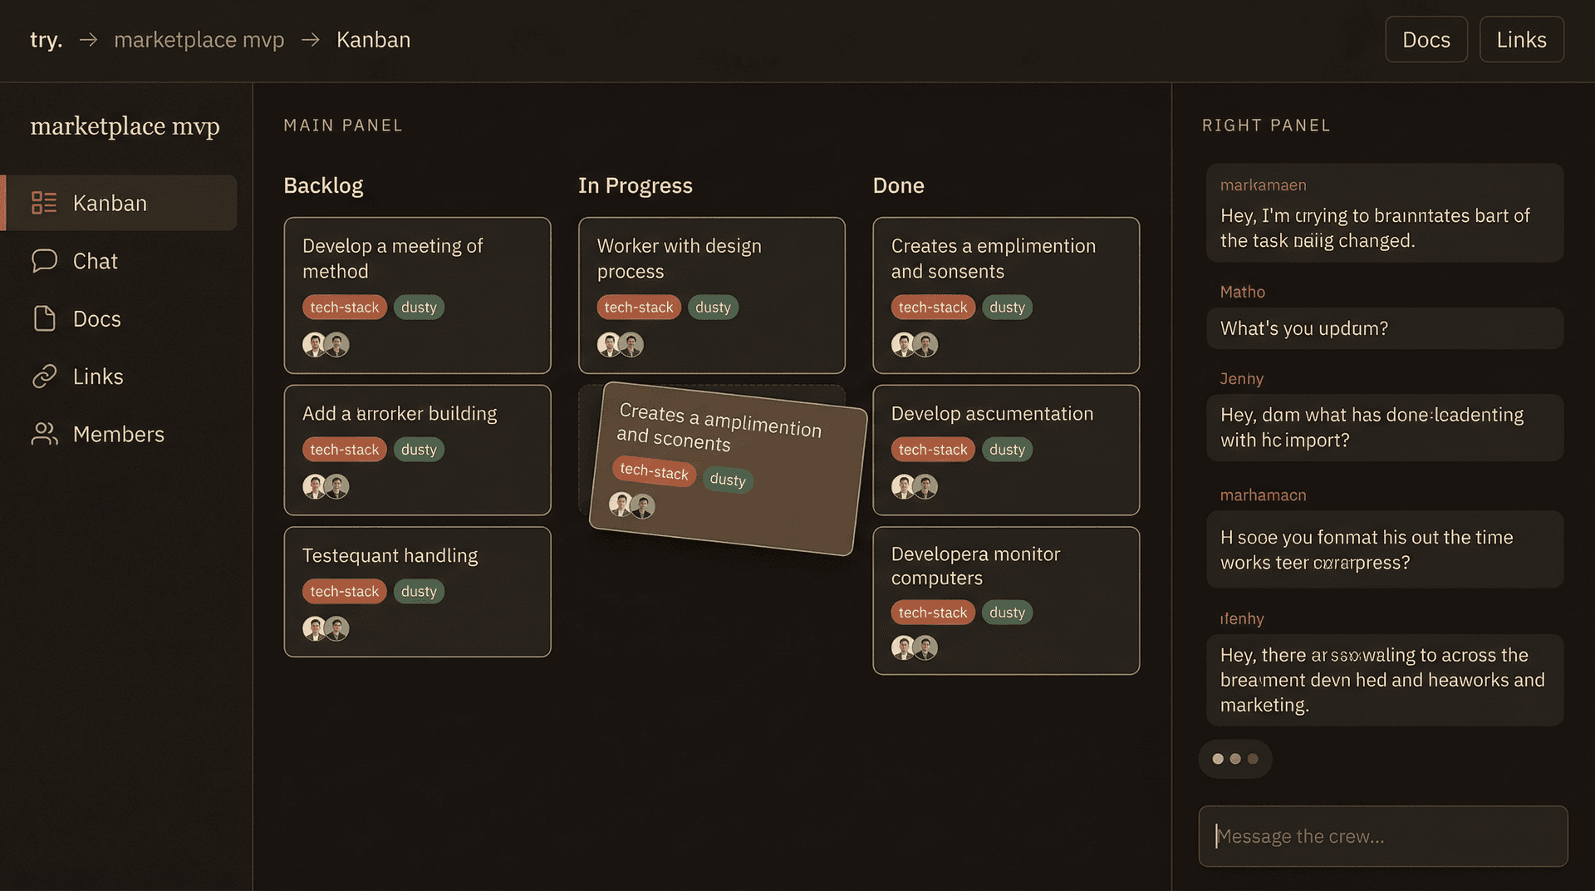Click the 'Backlog' column header
This screenshot has height=891, width=1595.
click(x=323, y=185)
